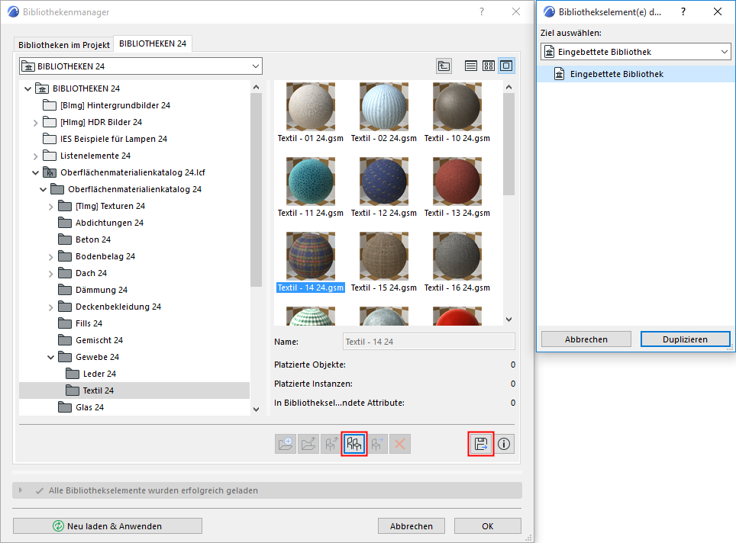Select the Textil - 12 24.gsm thumbnail
This screenshot has width=736, height=543.
click(x=384, y=182)
